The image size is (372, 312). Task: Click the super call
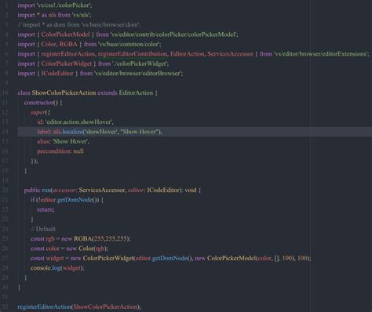pyautogui.click(x=38, y=112)
